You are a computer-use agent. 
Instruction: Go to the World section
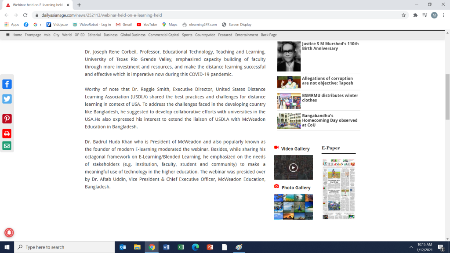[x=67, y=35]
